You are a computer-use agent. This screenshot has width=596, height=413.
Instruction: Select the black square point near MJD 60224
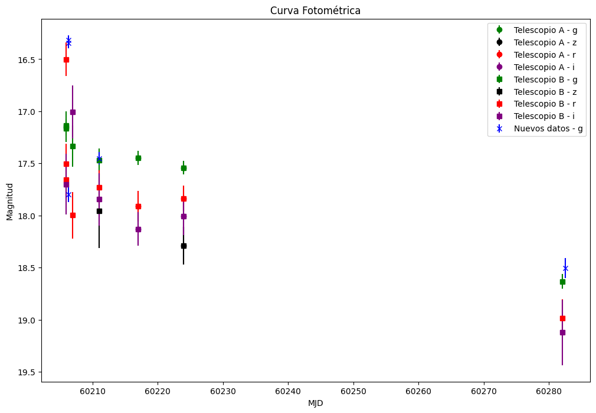click(184, 246)
